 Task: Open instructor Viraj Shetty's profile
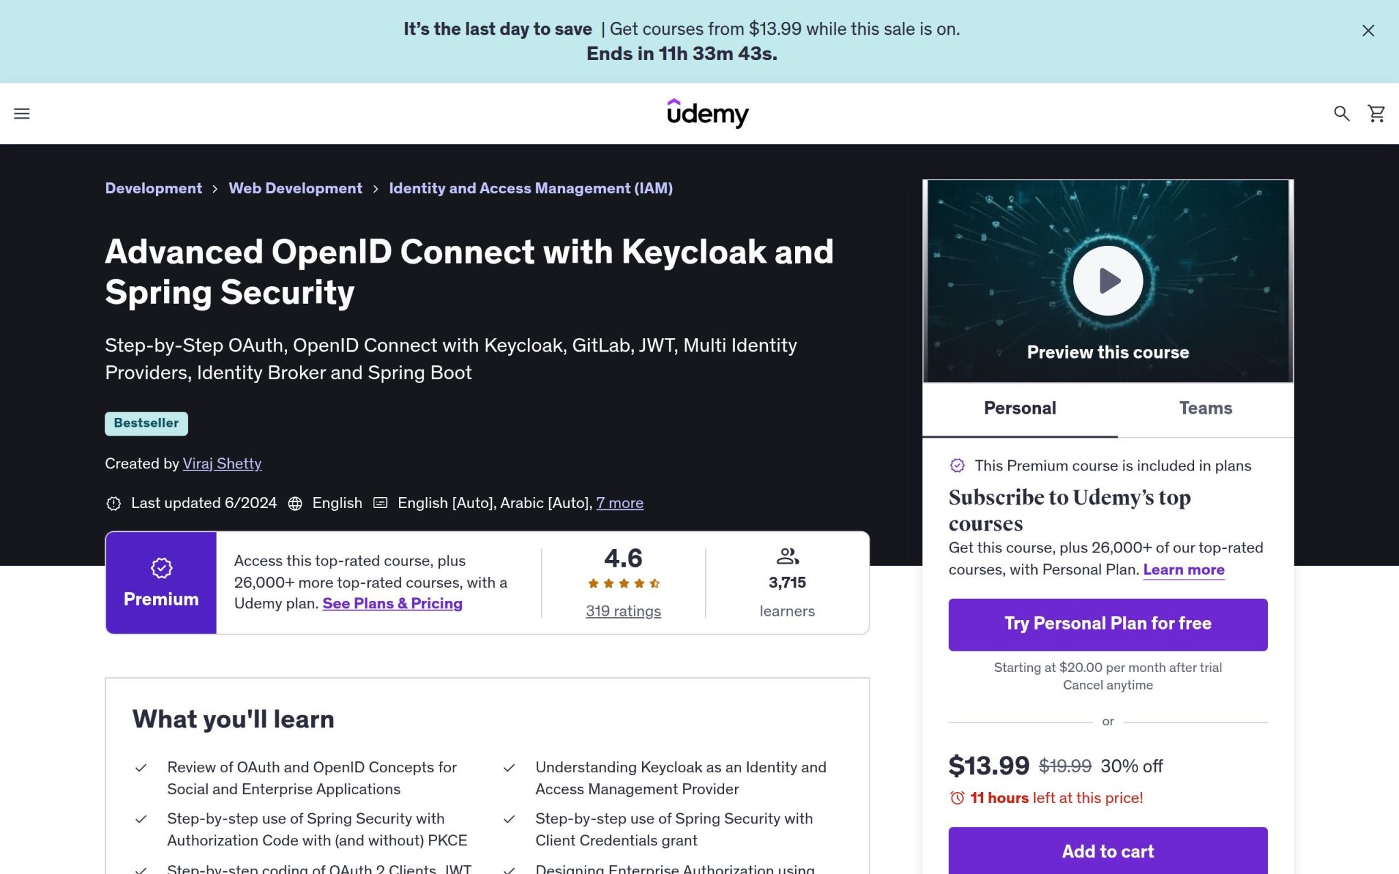pyautogui.click(x=222, y=464)
